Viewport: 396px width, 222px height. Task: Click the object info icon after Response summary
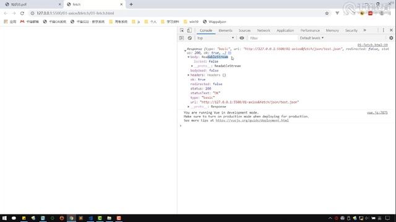coord(230,53)
